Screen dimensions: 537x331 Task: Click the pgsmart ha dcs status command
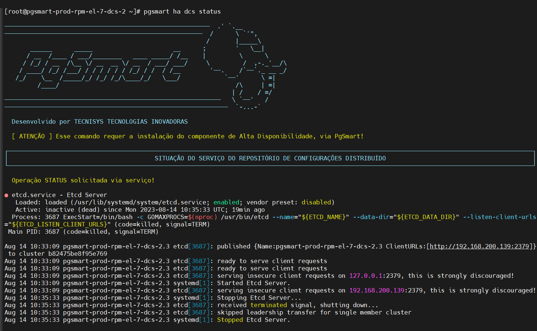[182, 11]
